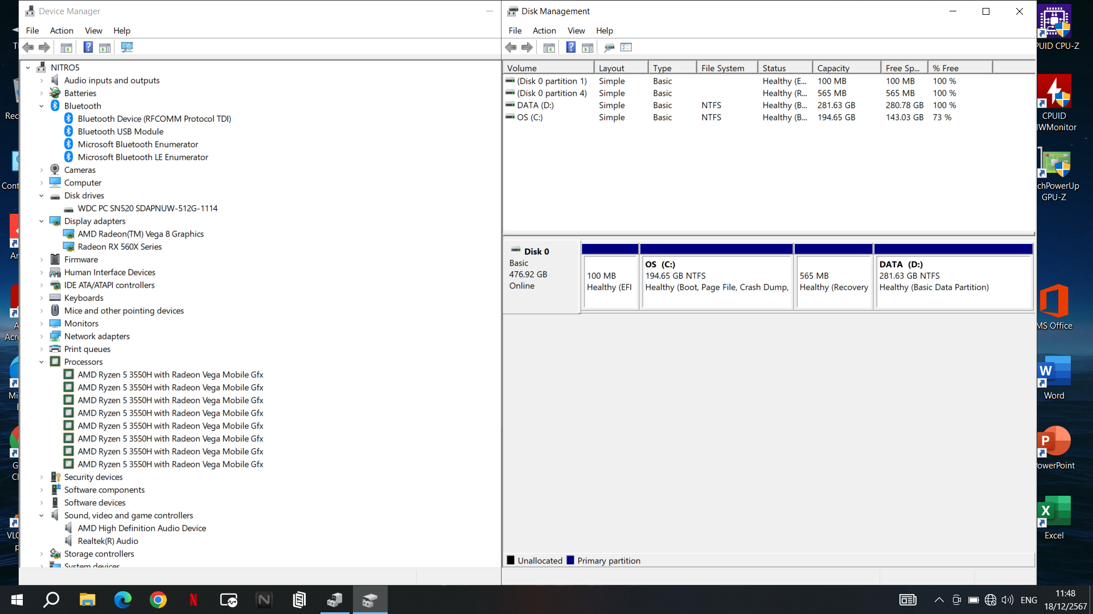Collapse the NITRO5 root node

click(28, 68)
